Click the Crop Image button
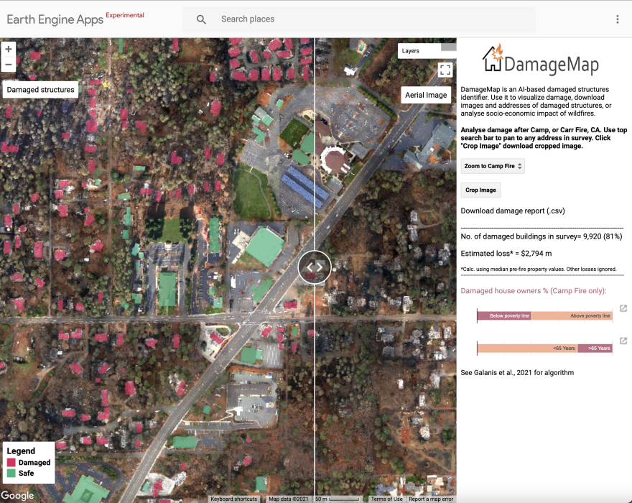This screenshot has width=632, height=503. [480, 190]
